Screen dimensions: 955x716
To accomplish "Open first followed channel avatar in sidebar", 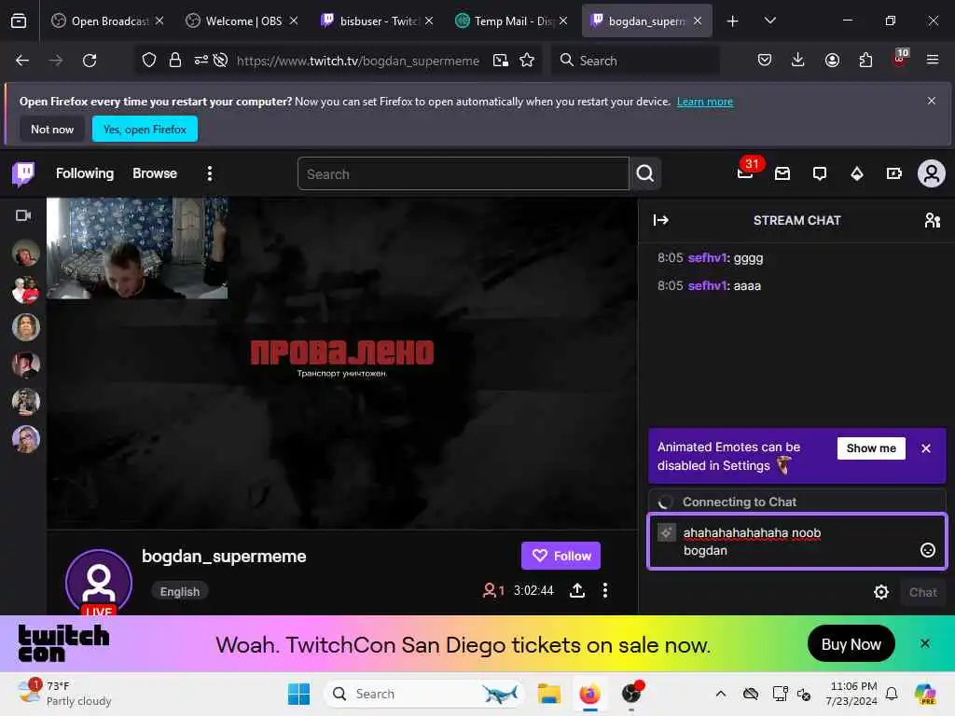I will [x=25, y=253].
